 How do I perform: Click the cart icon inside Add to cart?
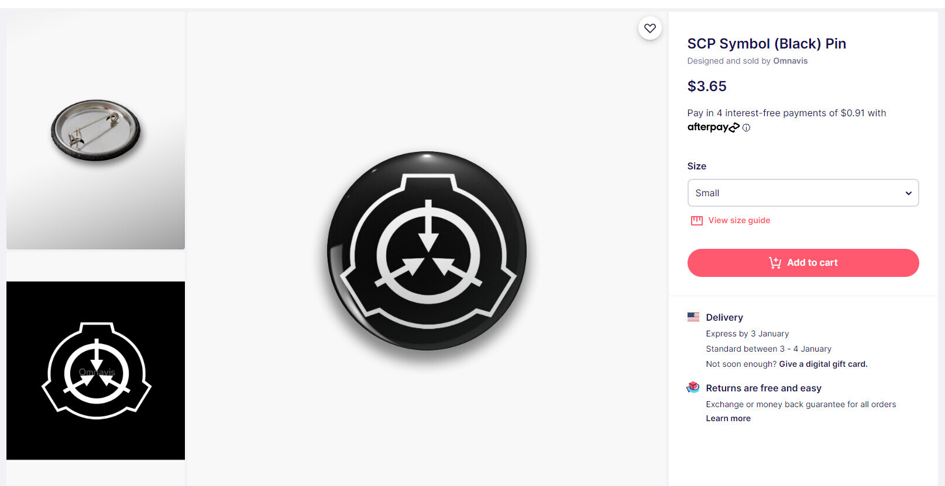(x=775, y=263)
